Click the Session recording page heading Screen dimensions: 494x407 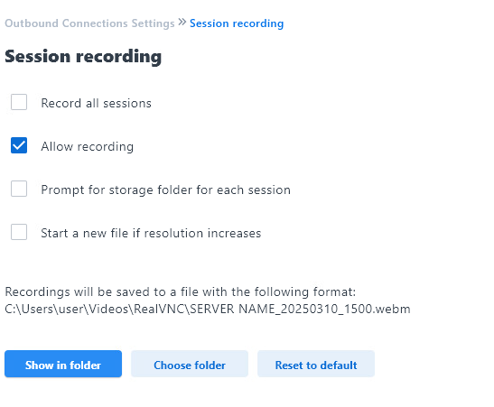tap(83, 57)
